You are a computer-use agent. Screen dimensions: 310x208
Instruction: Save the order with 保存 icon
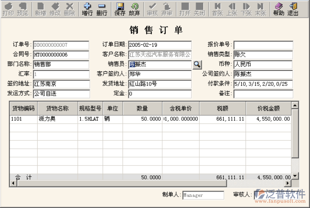tap(120, 9)
